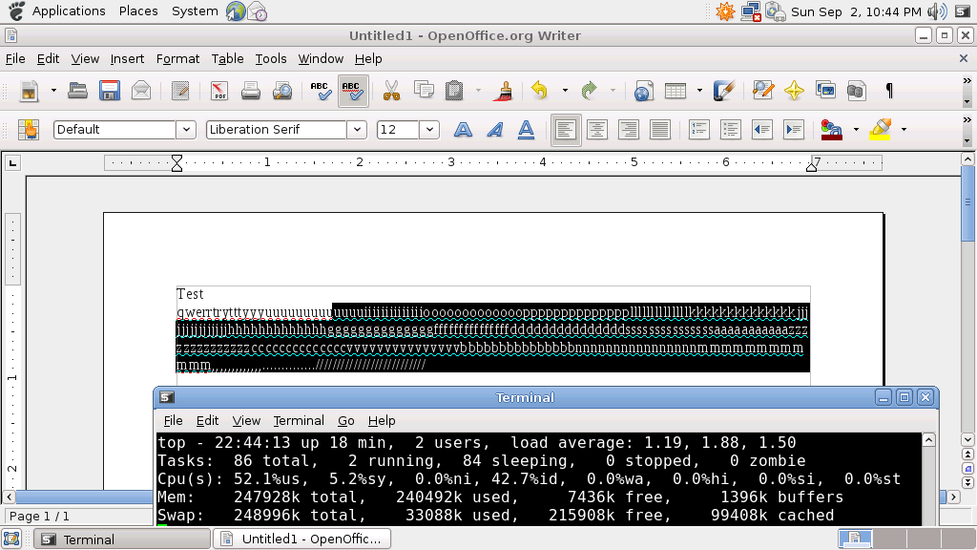Open a file using the Open toolbar icon

click(x=77, y=91)
